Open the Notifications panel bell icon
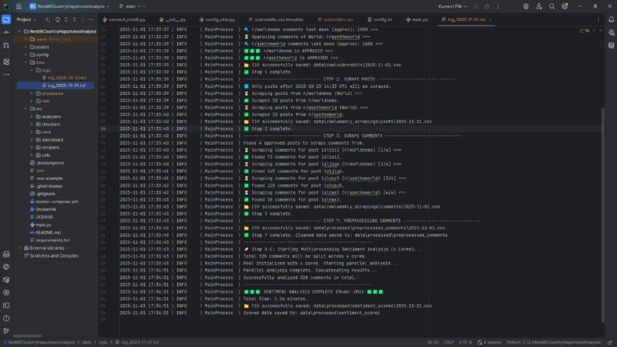The width and height of the screenshot is (617, 347). pos(611,19)
